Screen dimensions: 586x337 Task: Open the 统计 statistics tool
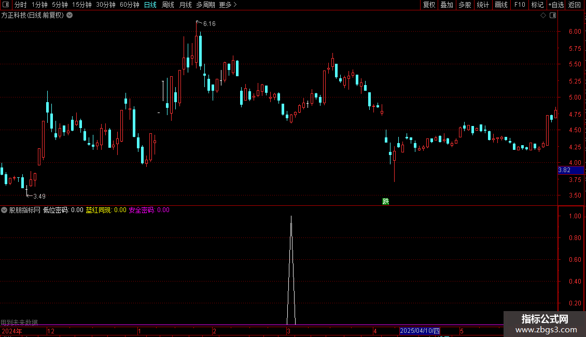(x=483, y=5)
